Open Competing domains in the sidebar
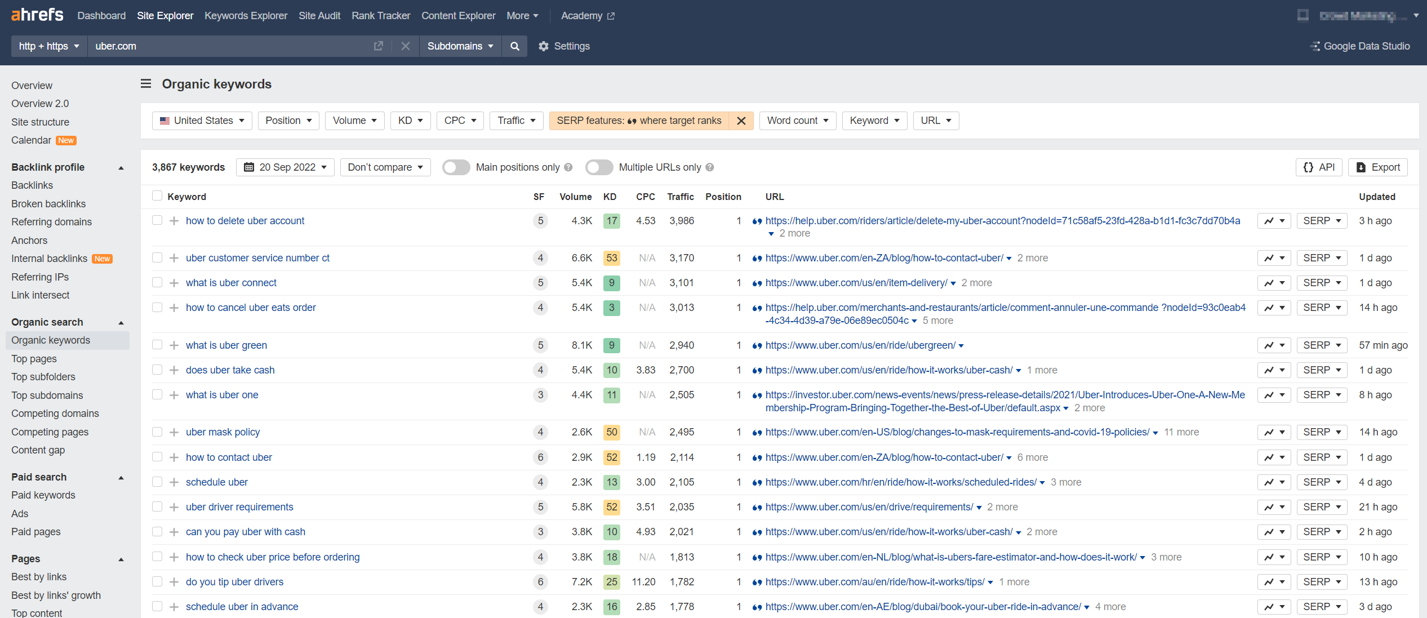The height and width of the screenshot is (618, 1427). (55, 413)
